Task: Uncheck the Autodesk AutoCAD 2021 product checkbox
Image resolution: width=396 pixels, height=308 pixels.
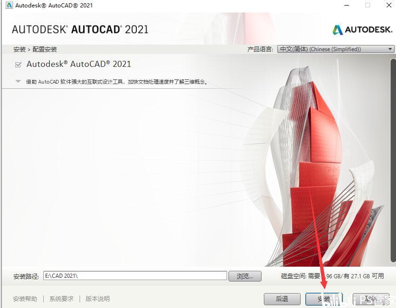Action: (x=18, y=65)
